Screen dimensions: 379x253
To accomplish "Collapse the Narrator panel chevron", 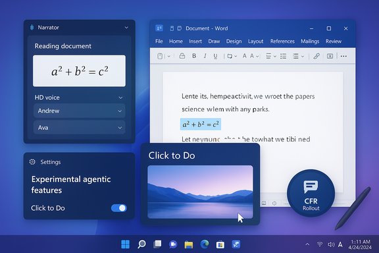I will click(126, 28).
